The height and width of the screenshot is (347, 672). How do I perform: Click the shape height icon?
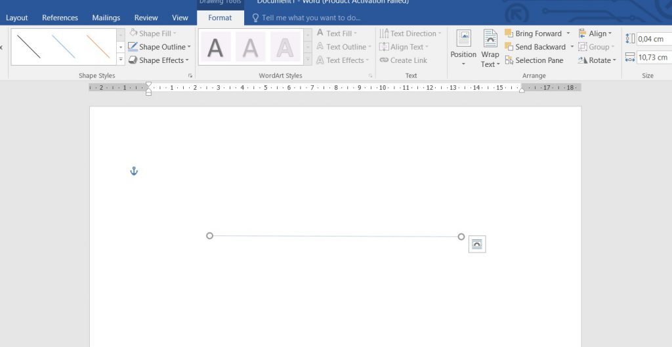pyautogui.click(x=630, y=39)
